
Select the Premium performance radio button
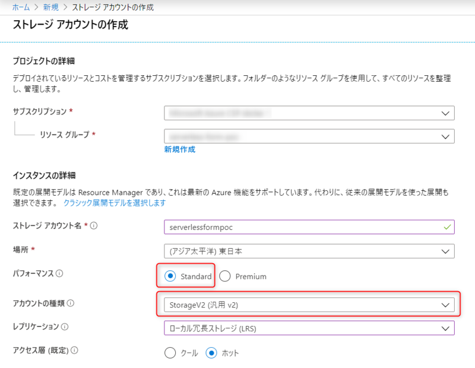click(x=224, y=276)
